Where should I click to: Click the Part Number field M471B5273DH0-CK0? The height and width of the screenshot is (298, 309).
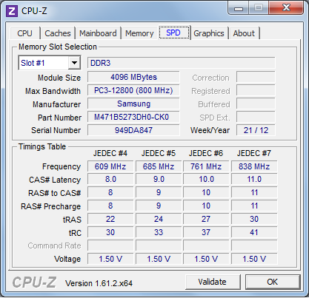click(x=133, y=117)
